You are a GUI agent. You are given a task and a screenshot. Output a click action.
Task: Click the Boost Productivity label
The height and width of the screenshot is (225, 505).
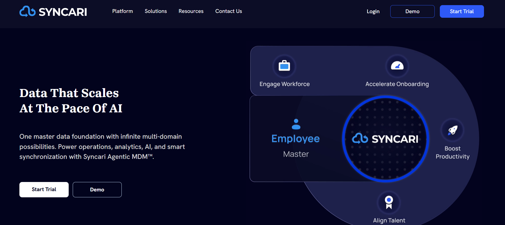[453, 152]
